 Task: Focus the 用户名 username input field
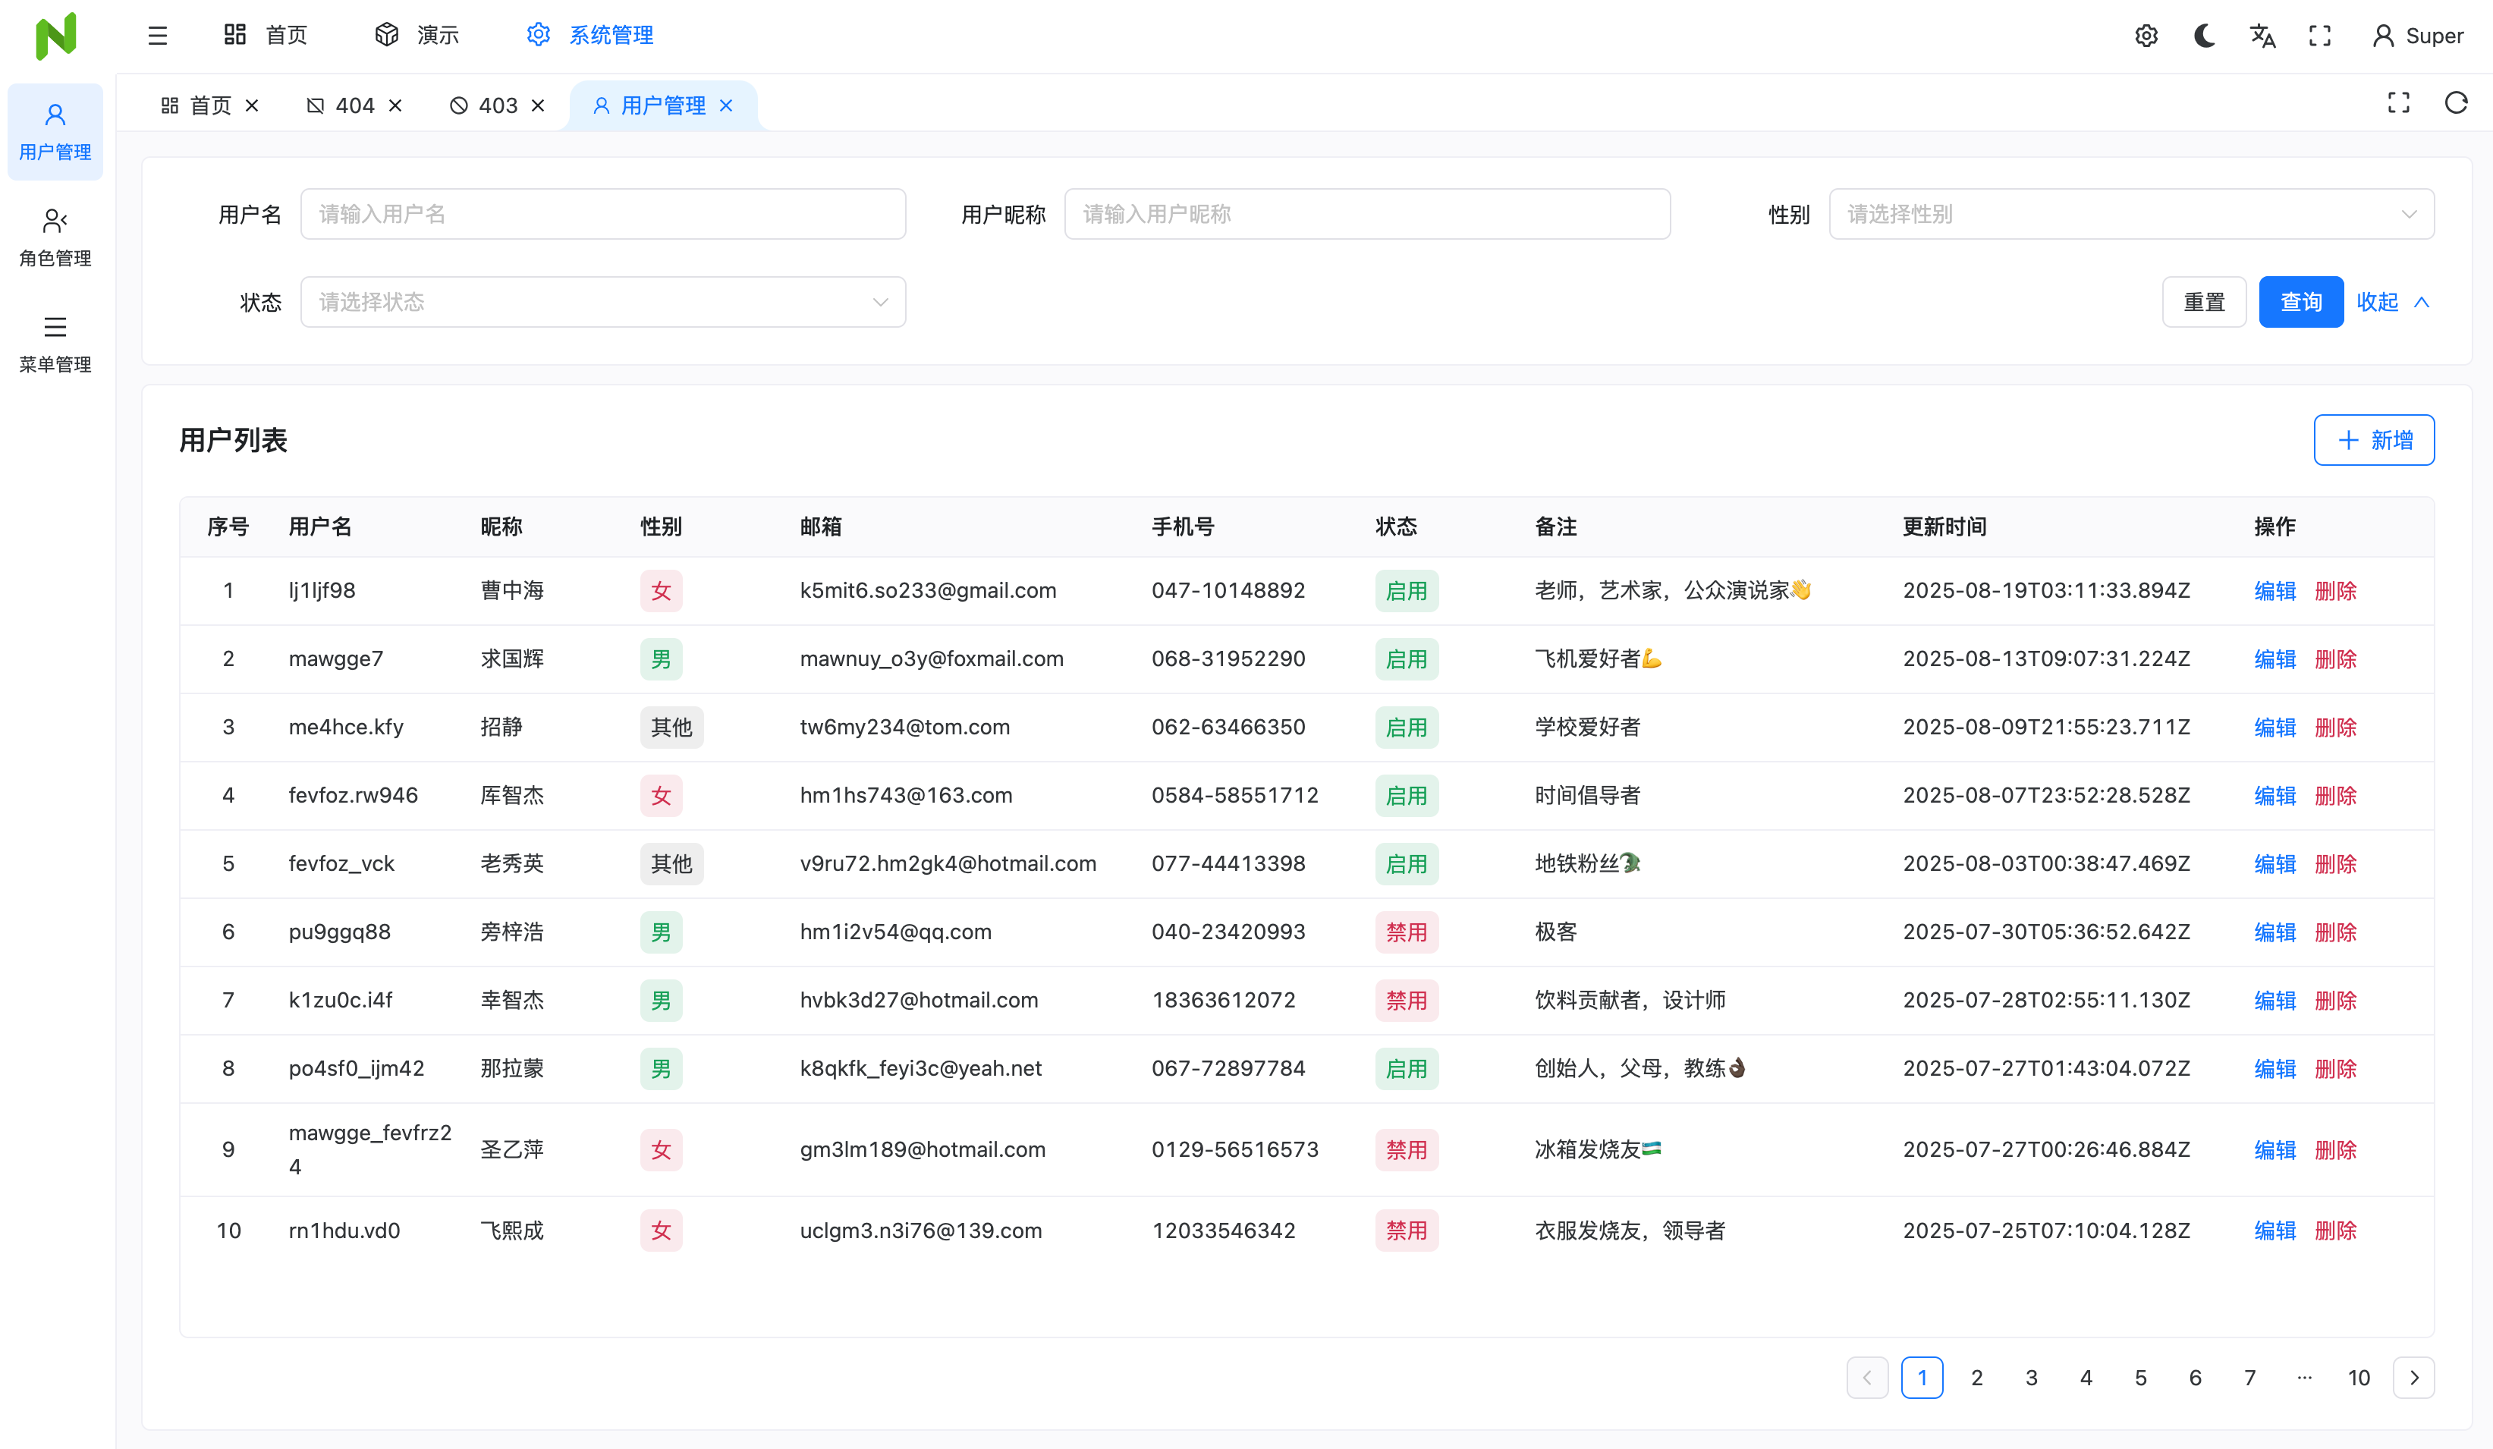[603, 214]
